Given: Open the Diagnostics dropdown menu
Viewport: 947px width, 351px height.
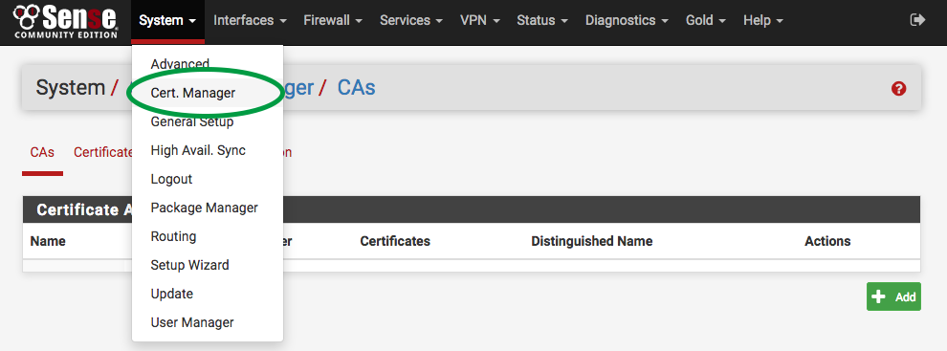Looking at the screenshot, I should tap(627, 20).
